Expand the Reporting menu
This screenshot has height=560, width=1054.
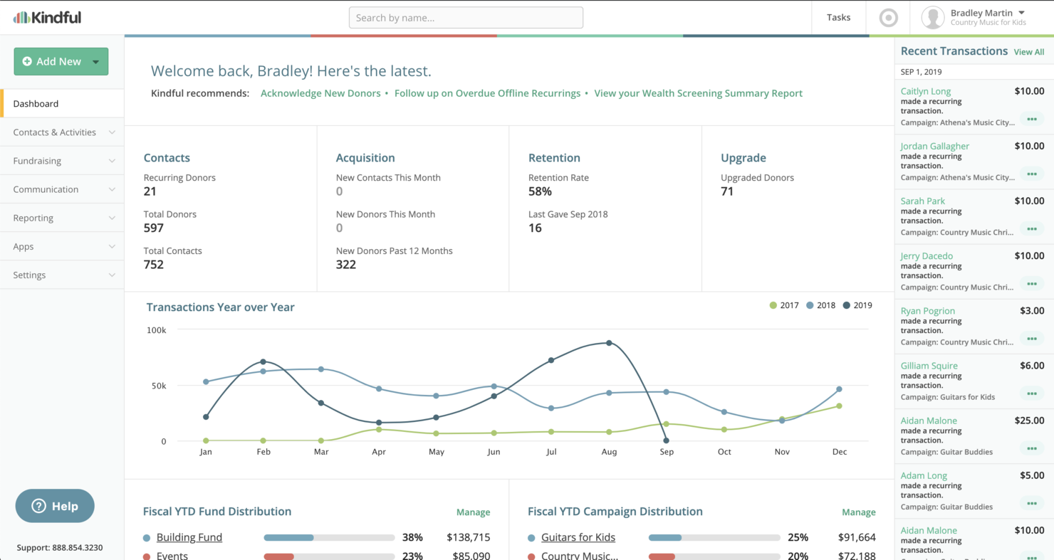[62, 218]
